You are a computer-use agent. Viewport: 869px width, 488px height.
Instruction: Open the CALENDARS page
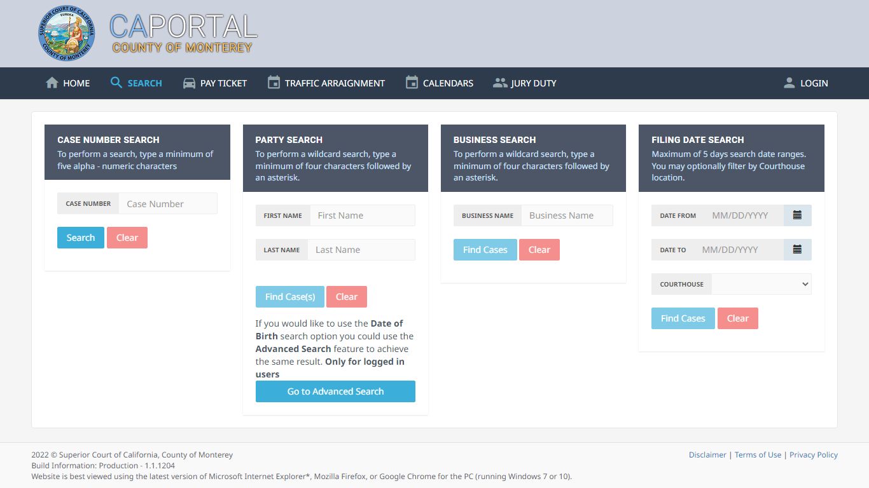pyautogui.click(x=440, y=83)
